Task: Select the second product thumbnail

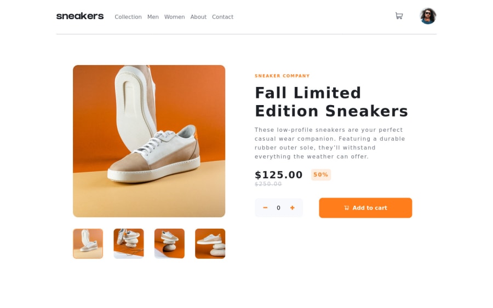Action: (x=129, y=243)
